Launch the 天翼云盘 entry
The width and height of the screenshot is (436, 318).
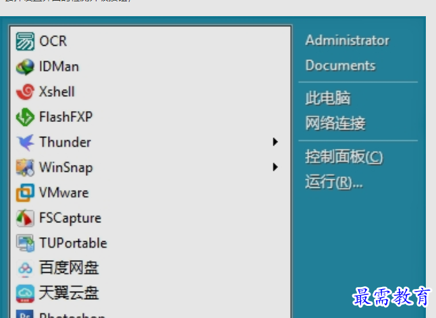point(151,294)
